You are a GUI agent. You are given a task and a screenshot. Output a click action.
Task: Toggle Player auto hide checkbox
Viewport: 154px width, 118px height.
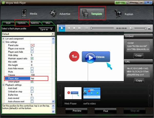click(x=32, y=52)
